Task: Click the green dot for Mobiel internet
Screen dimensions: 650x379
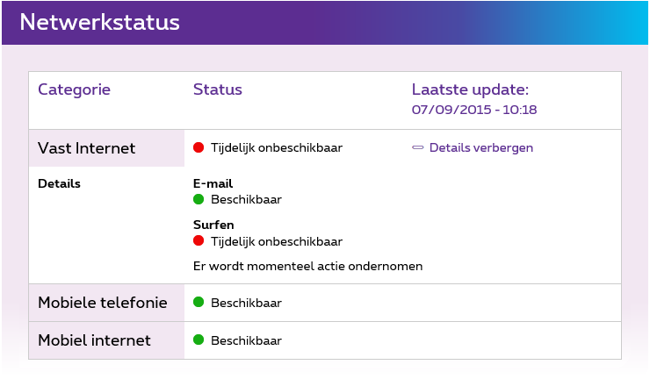Action: pyautogui.click(x=199, y=340)
